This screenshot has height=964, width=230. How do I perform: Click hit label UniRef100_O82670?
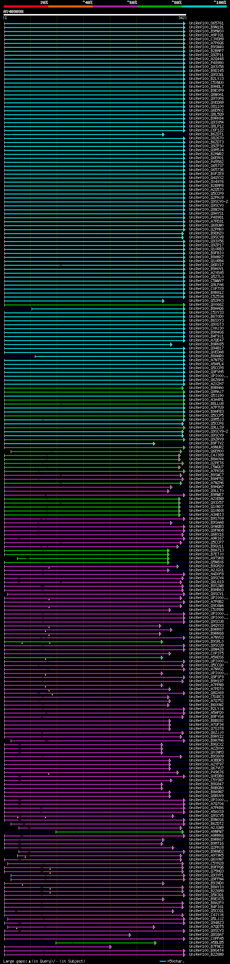[x=207, y=138]
